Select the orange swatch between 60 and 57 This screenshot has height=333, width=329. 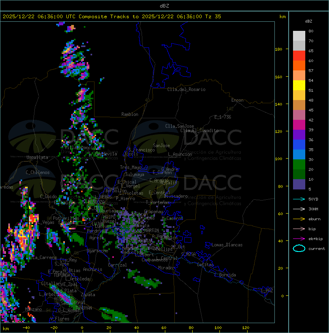click(x=299, y=65)
